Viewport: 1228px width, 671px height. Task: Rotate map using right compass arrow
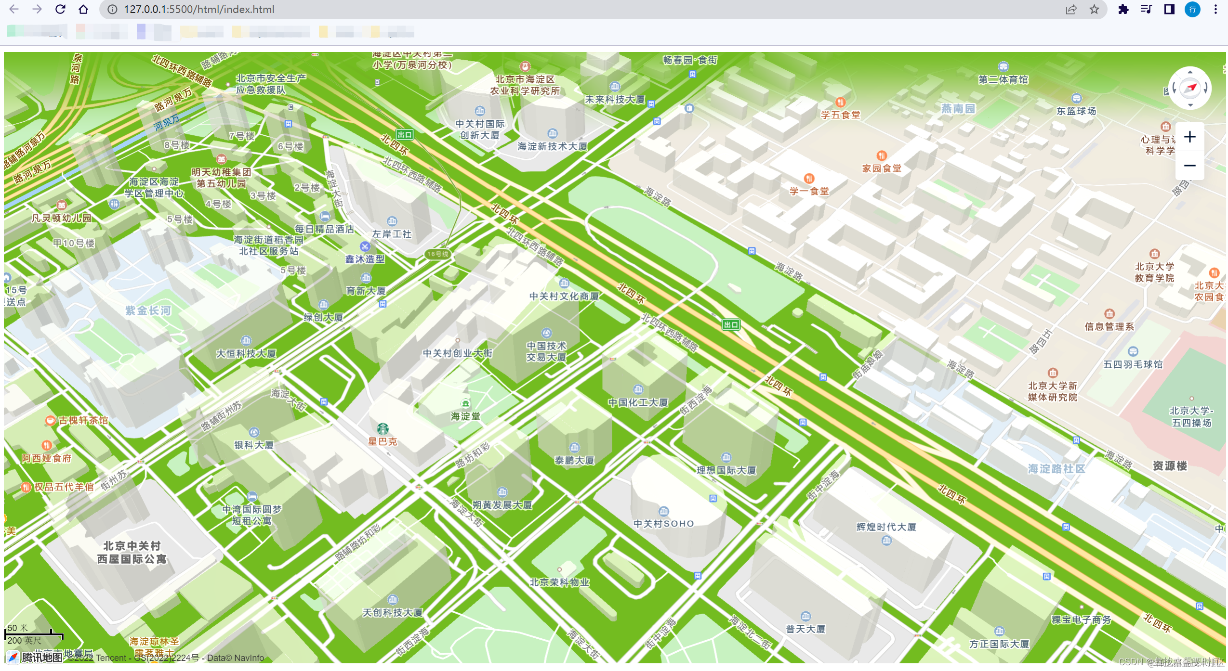(x=1206, y=88)
